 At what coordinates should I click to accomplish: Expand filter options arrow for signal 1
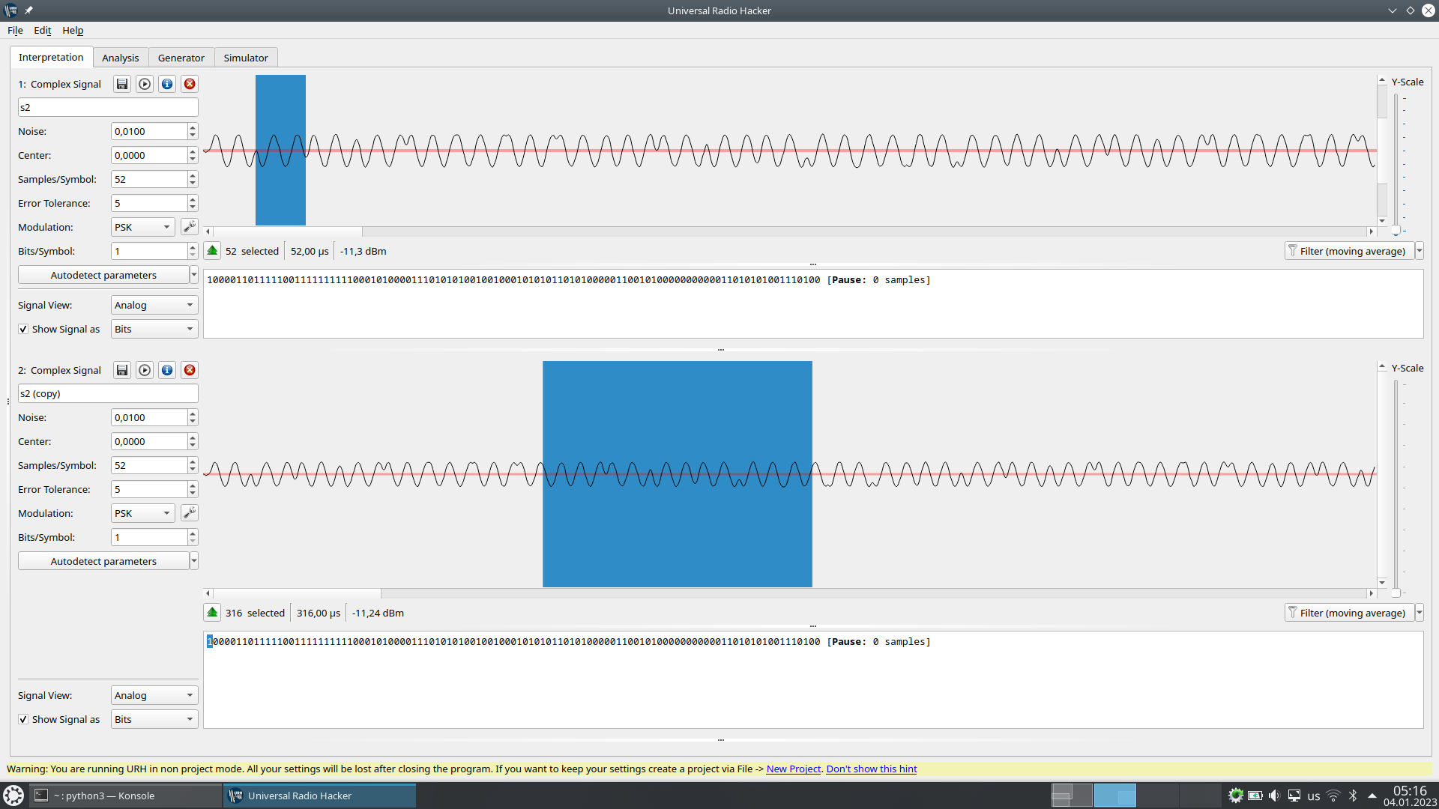click(x=1420, y=251)
